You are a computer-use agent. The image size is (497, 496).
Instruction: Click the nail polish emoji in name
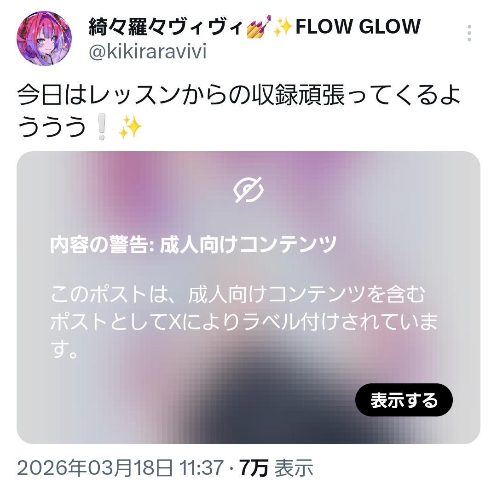point(258,26)
